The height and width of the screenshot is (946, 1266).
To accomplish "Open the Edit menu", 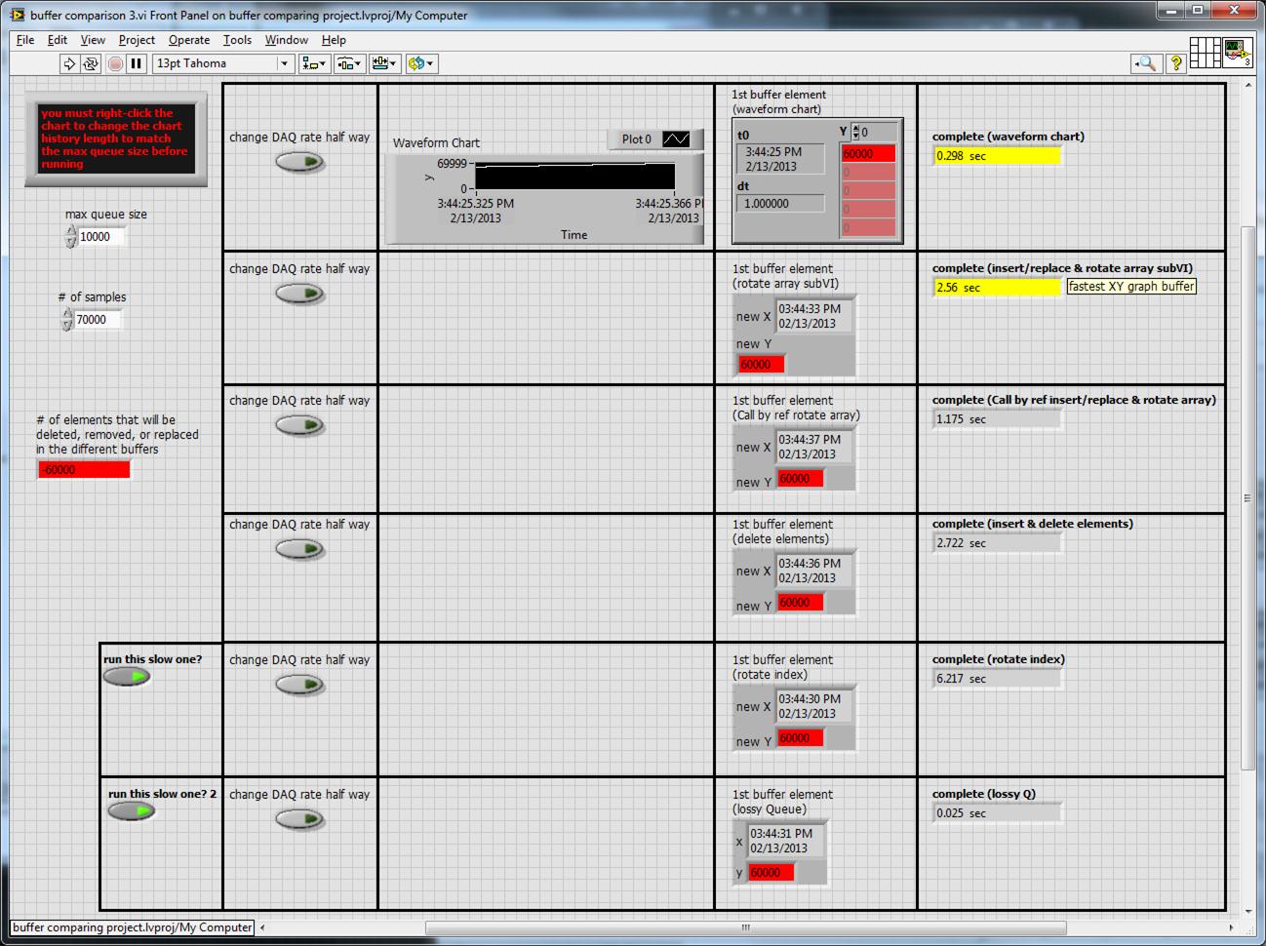I will pos(58,40).
